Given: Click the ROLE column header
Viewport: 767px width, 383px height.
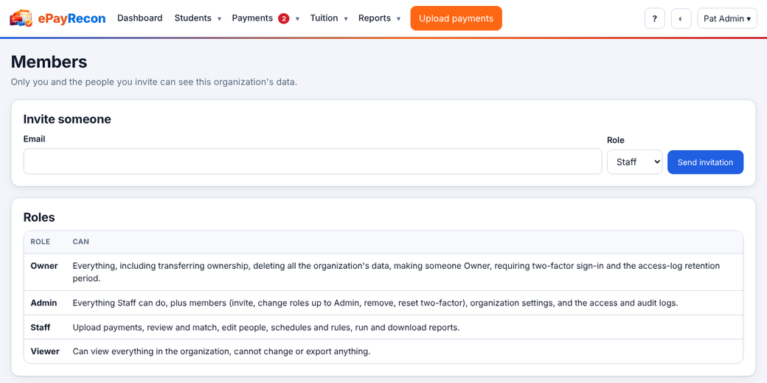Looking at the screenshot, I should (x=40, y=242).
